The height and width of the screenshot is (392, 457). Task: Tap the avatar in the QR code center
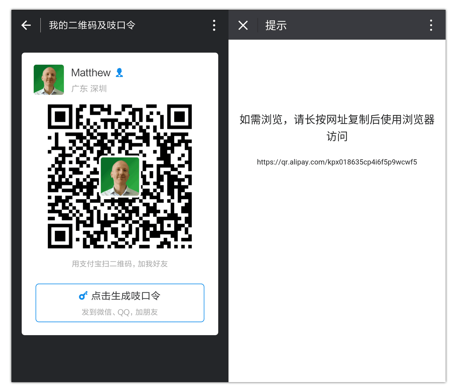pyautogui.click(x=120, y=176)
